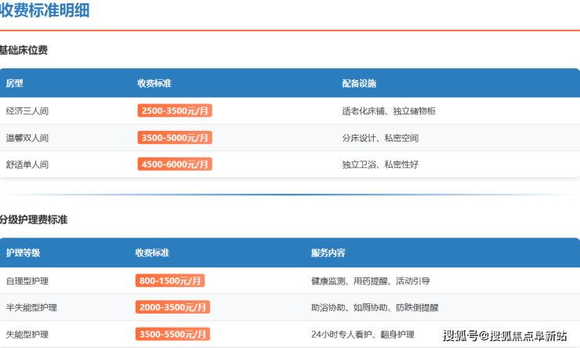
Task: Click the 2500-3500元/月 price badge
Action: pyautogui.click(x=175, y=111)
